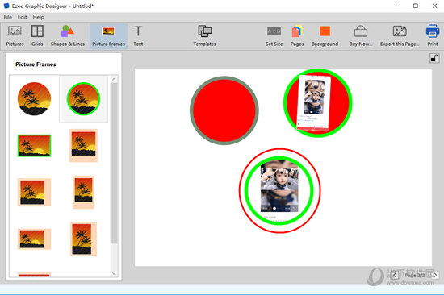Open the File menu
This screenshot has width=444, height=295.
(8, 17)
